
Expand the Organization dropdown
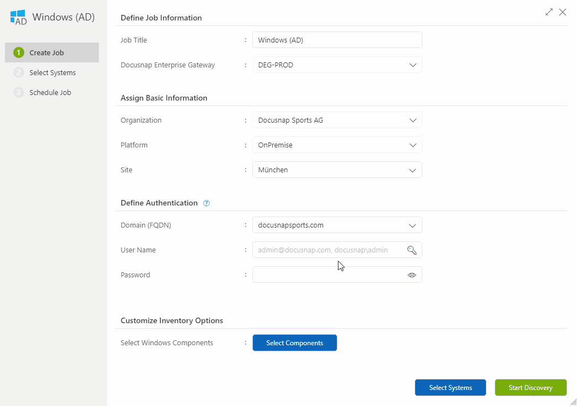[x=412, y=120]
